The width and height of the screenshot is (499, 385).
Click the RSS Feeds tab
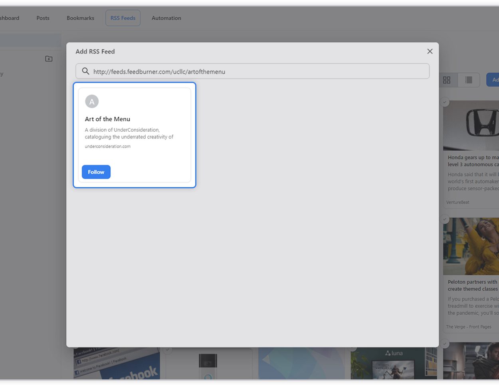point(123,18)
